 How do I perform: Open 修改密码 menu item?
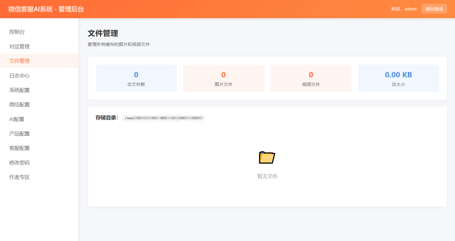pyautogui.click(x=19, y=163)
